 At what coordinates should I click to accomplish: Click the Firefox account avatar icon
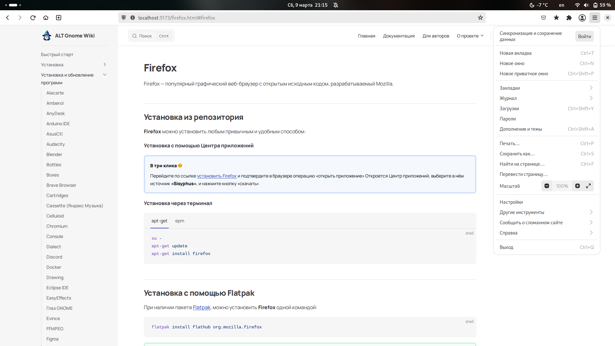click(x=582, y=18)
